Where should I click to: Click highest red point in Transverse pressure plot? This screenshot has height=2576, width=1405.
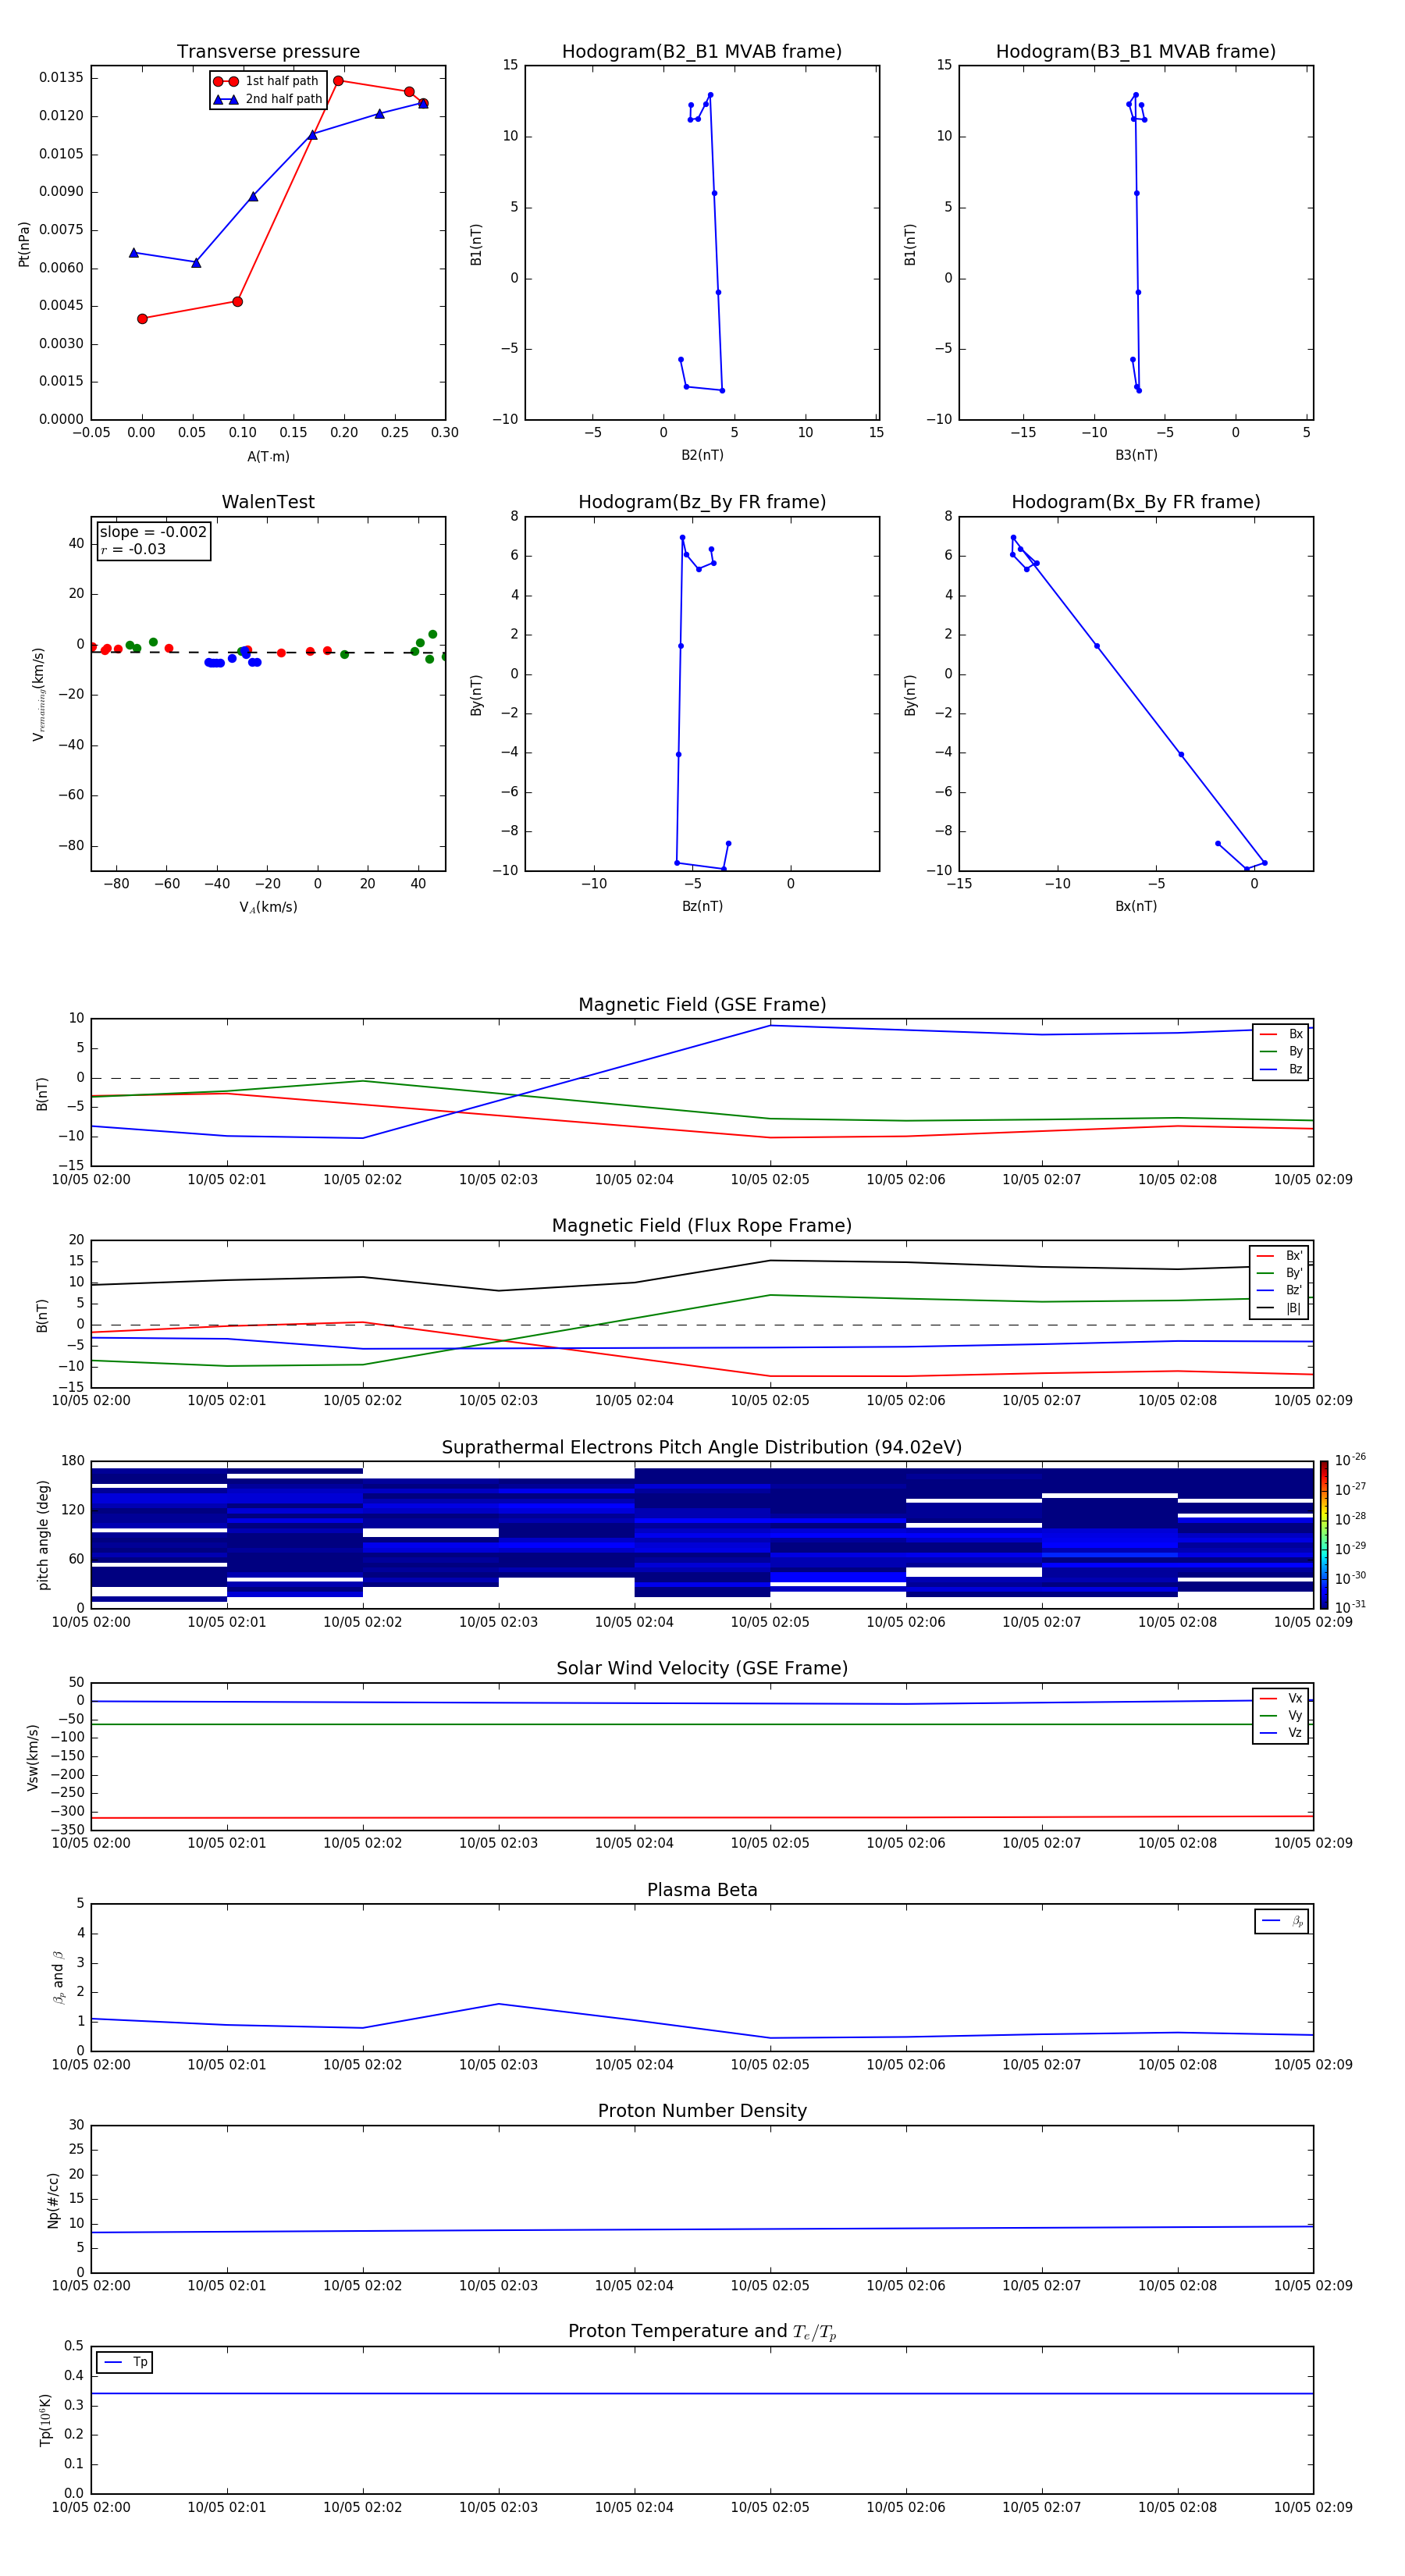point(338,81)
